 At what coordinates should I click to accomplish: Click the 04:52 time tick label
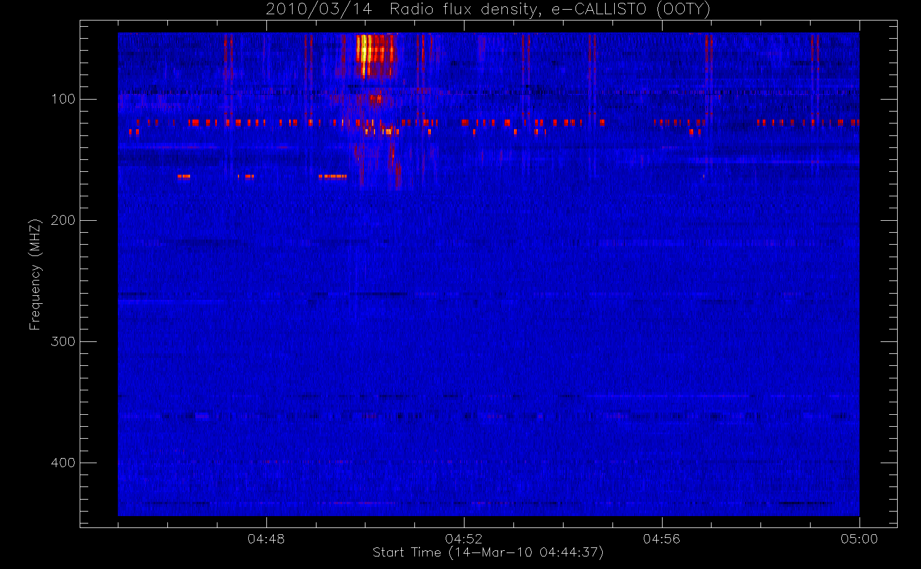pyautogui.click(x=464, y=539)
